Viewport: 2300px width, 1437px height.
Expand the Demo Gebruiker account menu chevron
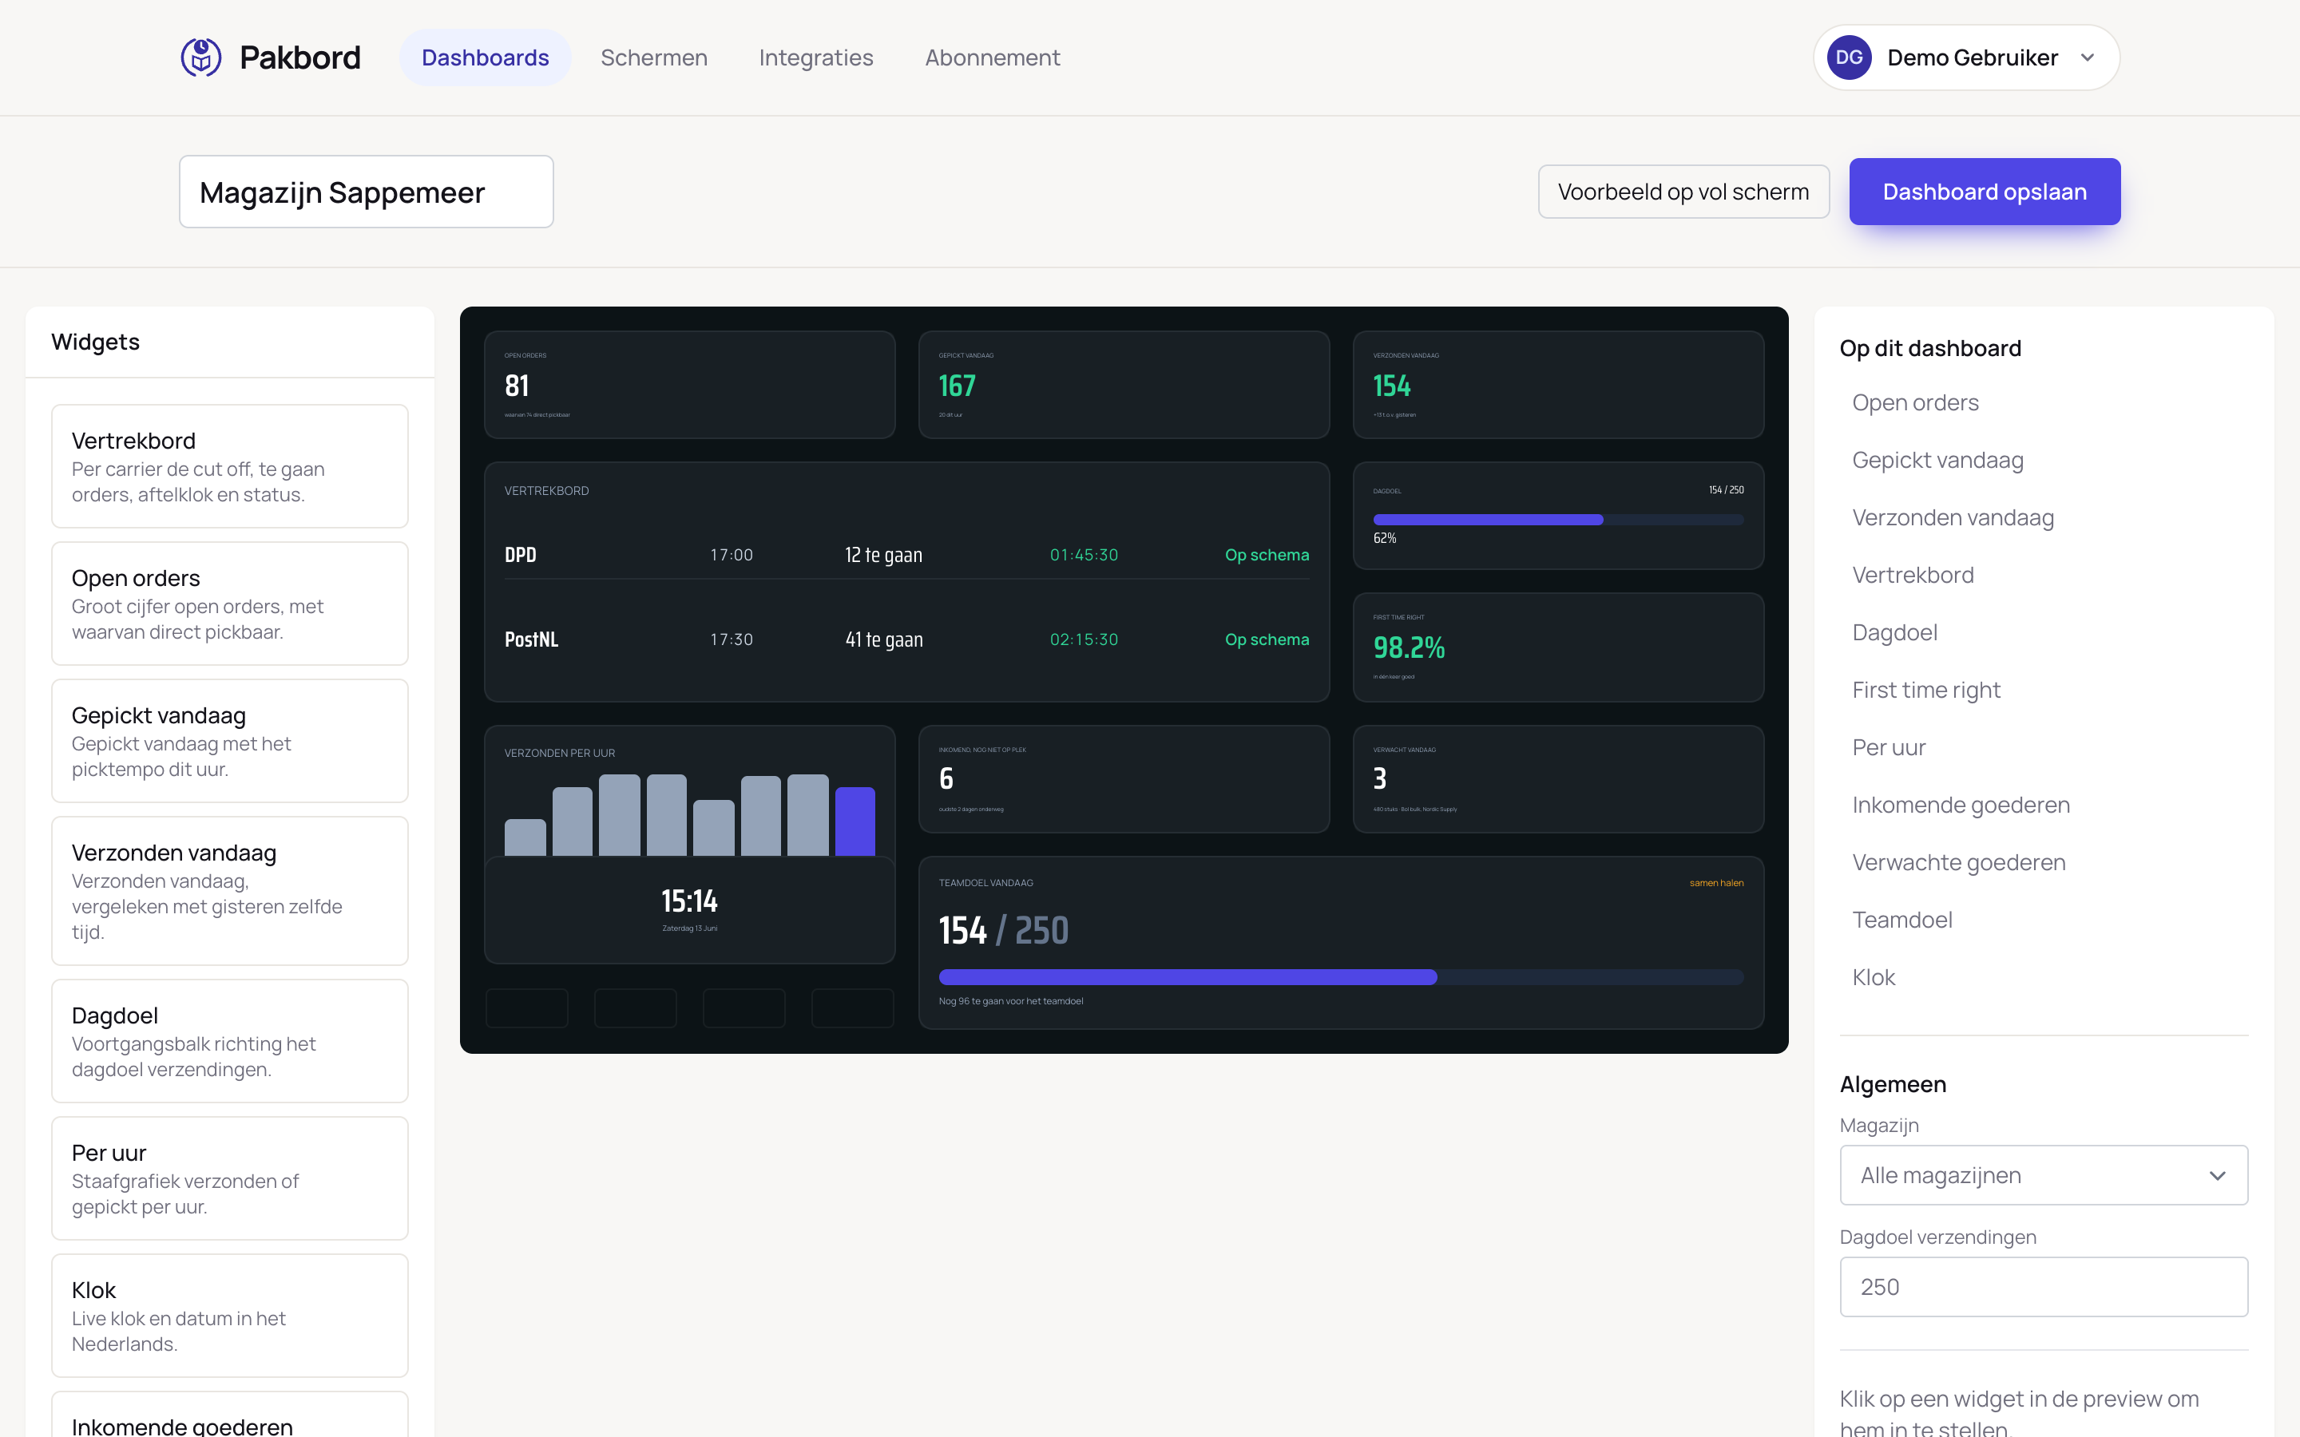[x=2087, y=57]
